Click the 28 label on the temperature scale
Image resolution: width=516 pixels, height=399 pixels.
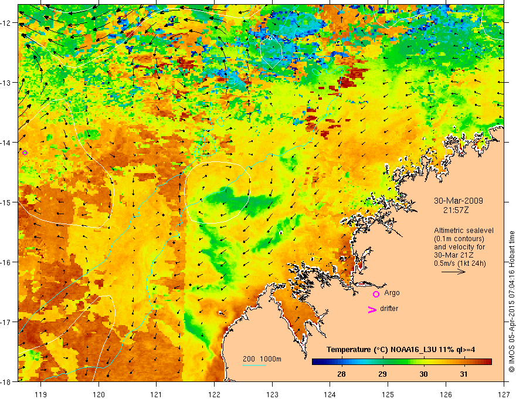(341, 374)
